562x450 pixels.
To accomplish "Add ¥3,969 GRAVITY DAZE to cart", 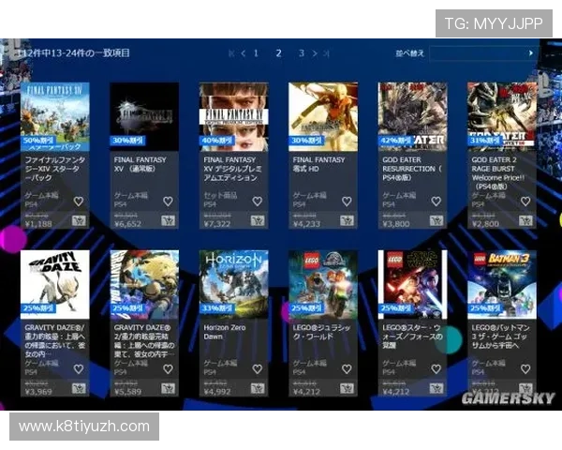I will click(x=79, y=388).
